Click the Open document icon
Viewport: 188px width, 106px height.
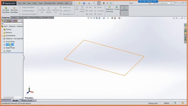tap(79, 3)
